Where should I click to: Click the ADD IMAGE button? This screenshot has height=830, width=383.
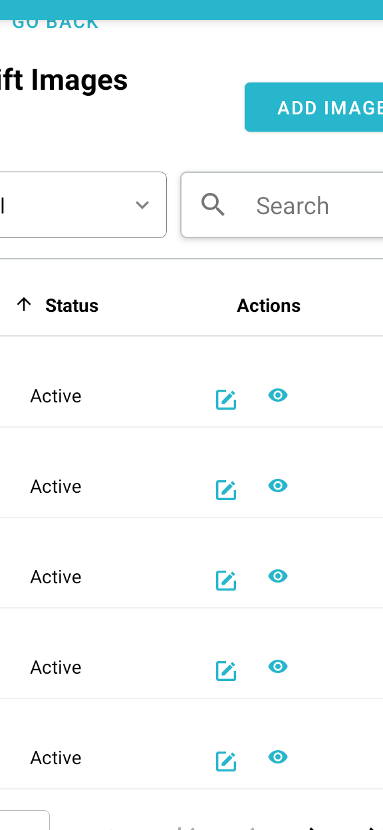314,107
